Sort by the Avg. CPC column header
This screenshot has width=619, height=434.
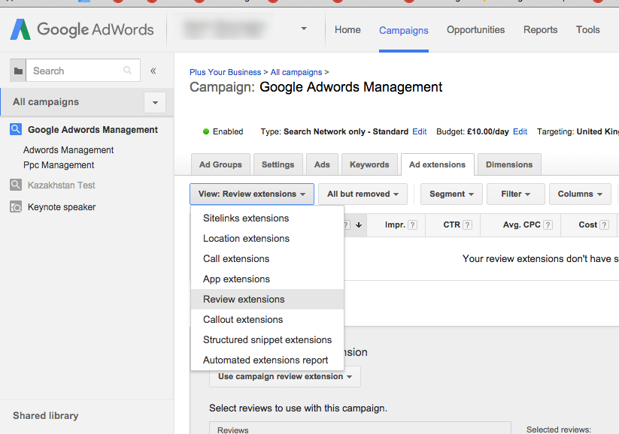click(x=521, y=225)
